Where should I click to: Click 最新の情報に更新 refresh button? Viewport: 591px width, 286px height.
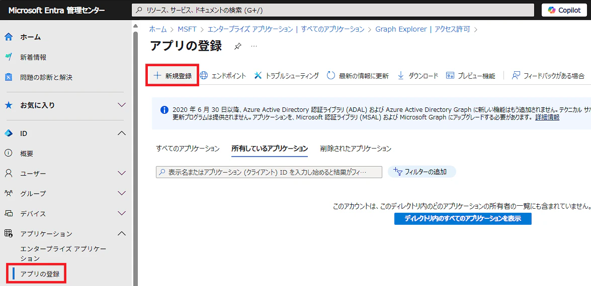(x=357, y=76)
